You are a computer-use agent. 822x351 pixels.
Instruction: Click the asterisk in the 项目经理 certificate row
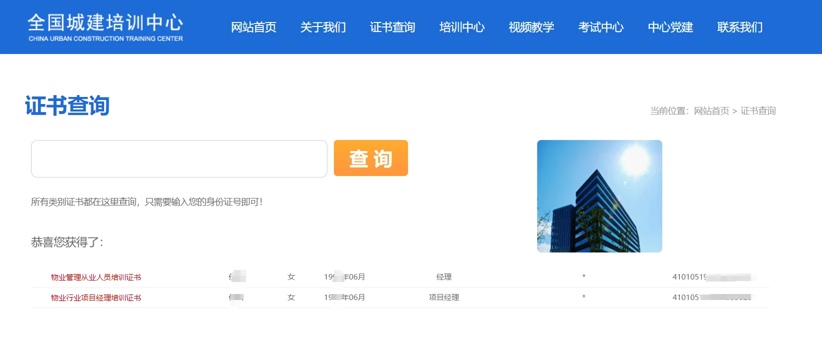(x=584, y=297)
